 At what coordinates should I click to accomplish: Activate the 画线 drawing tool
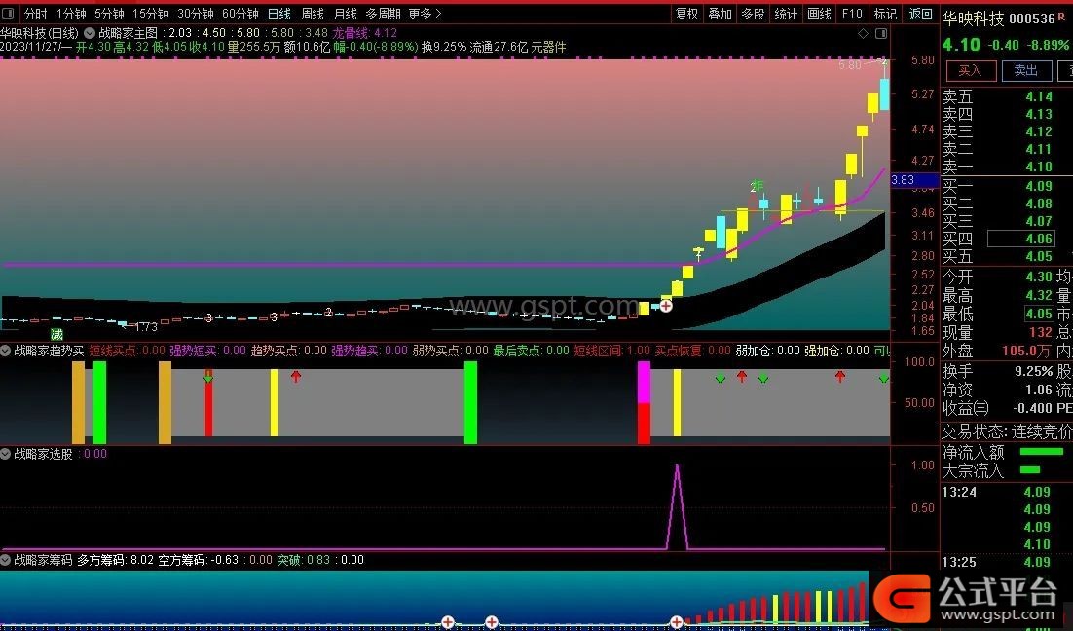819,14
